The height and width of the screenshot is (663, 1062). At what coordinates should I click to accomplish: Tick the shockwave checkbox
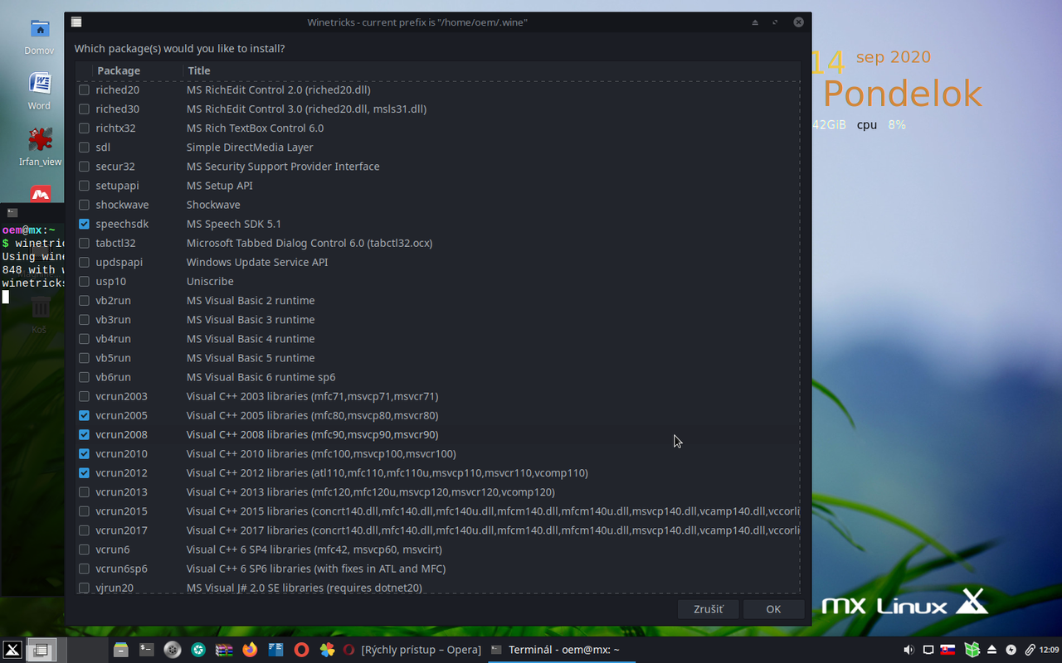[84, 205]
